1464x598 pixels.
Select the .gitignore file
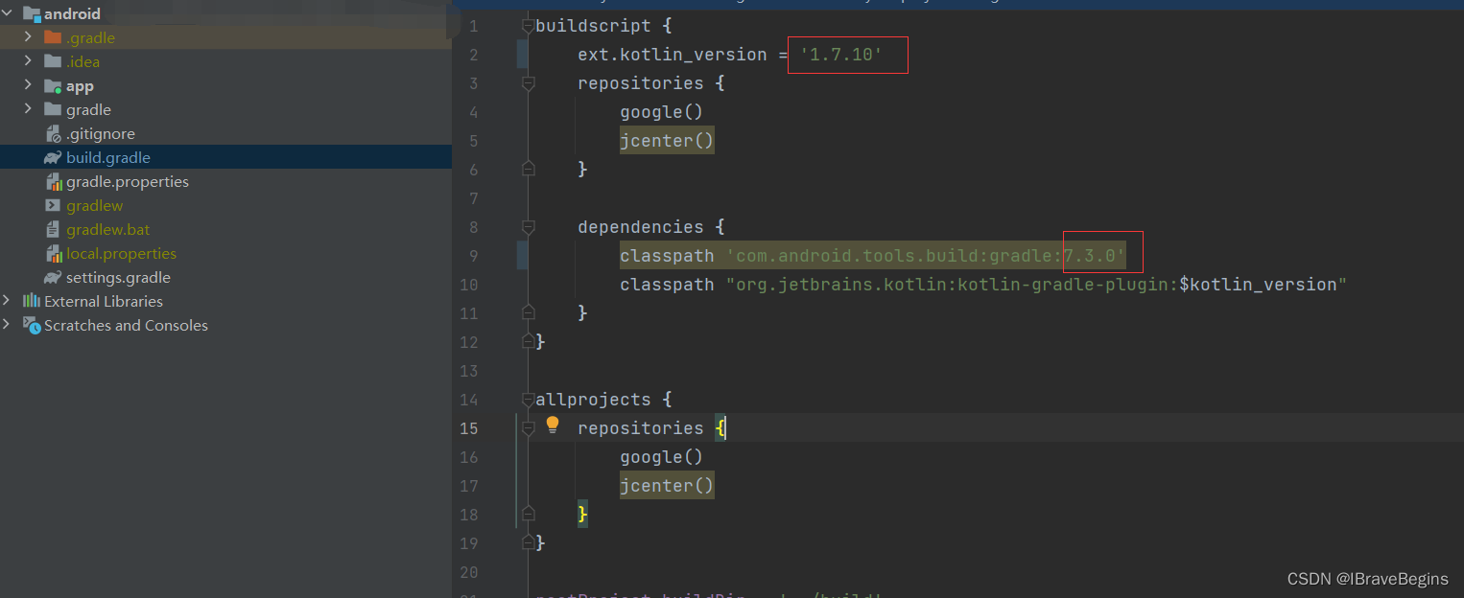[98, 133]
